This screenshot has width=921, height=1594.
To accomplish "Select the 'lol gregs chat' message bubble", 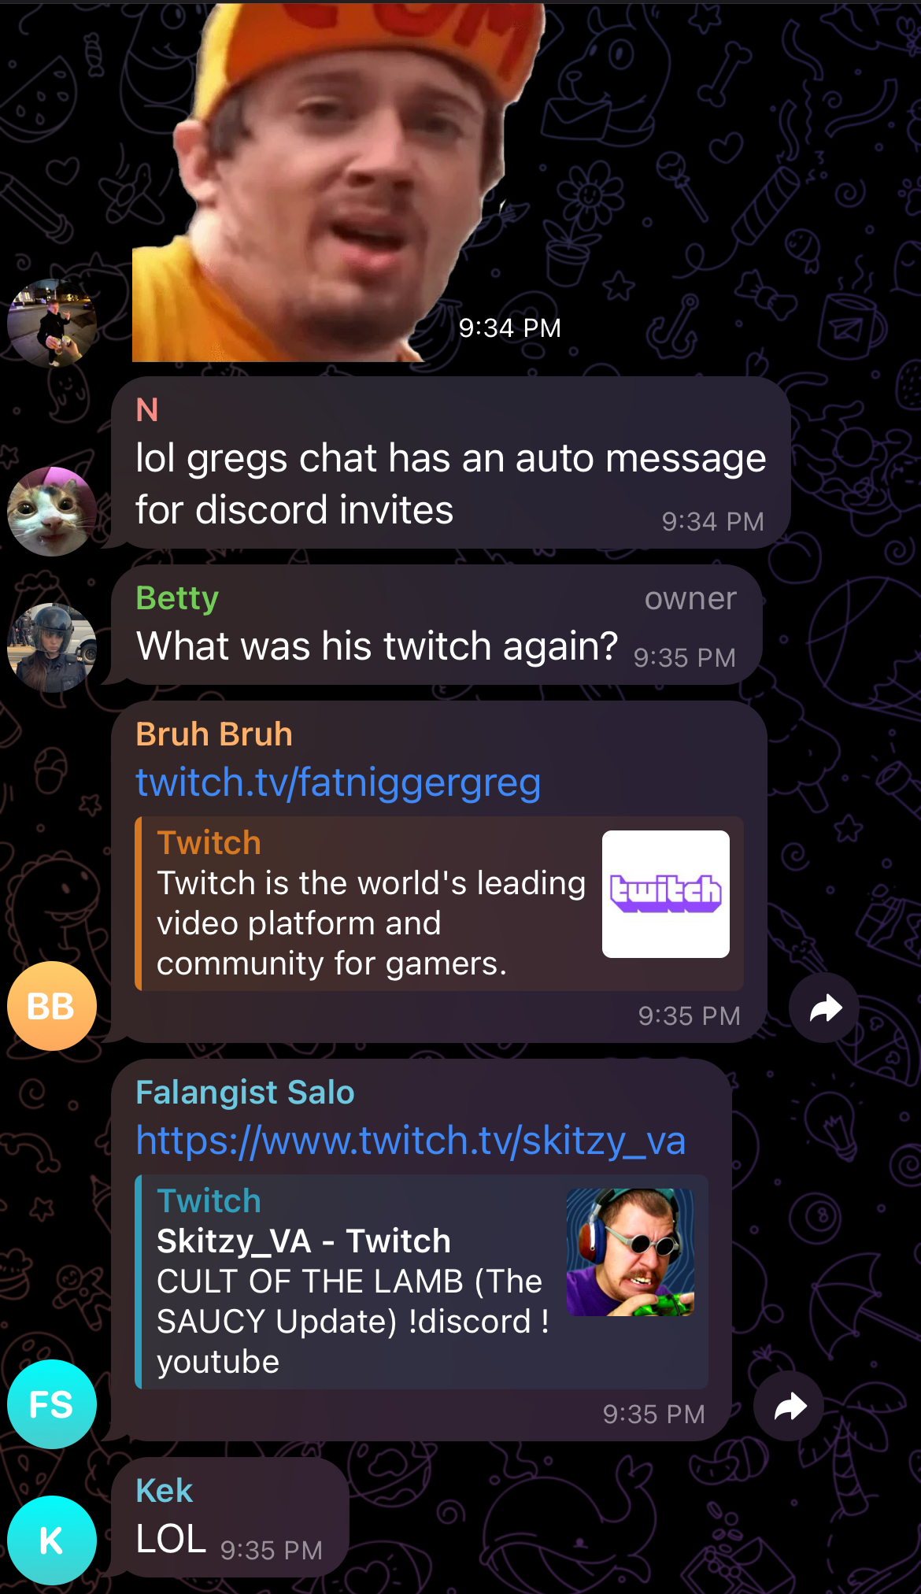I will [x=451, y=463].
